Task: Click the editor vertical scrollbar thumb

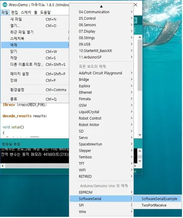Action: click(x=140, y=65)
